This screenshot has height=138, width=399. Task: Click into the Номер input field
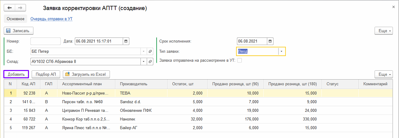click(x=45, y=41)
